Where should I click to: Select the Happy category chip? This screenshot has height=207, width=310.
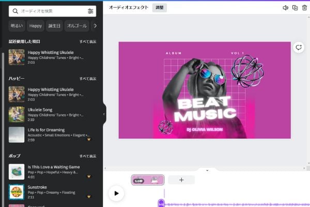pyautogui.click(x=36, y=26)
